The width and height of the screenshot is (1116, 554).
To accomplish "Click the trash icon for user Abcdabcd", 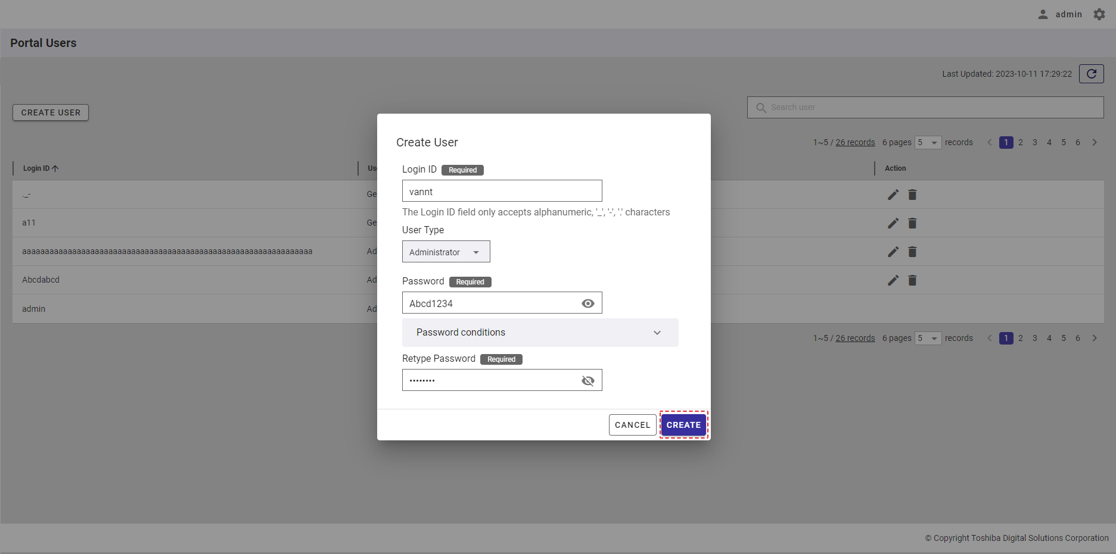I will click(x=912, y=280).
